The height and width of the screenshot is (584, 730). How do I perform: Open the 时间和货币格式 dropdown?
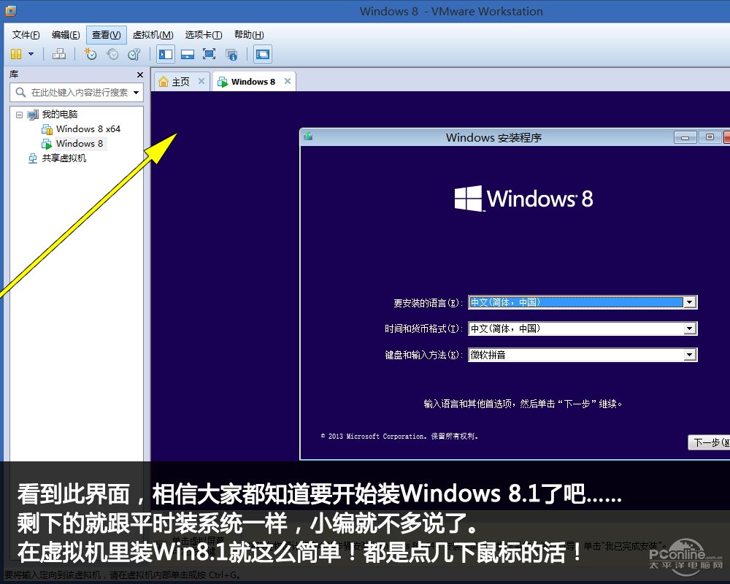click(690, 328)
